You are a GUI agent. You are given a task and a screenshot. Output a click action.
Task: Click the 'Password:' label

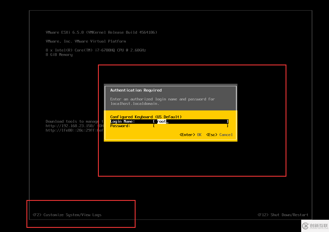click(120, 126)
